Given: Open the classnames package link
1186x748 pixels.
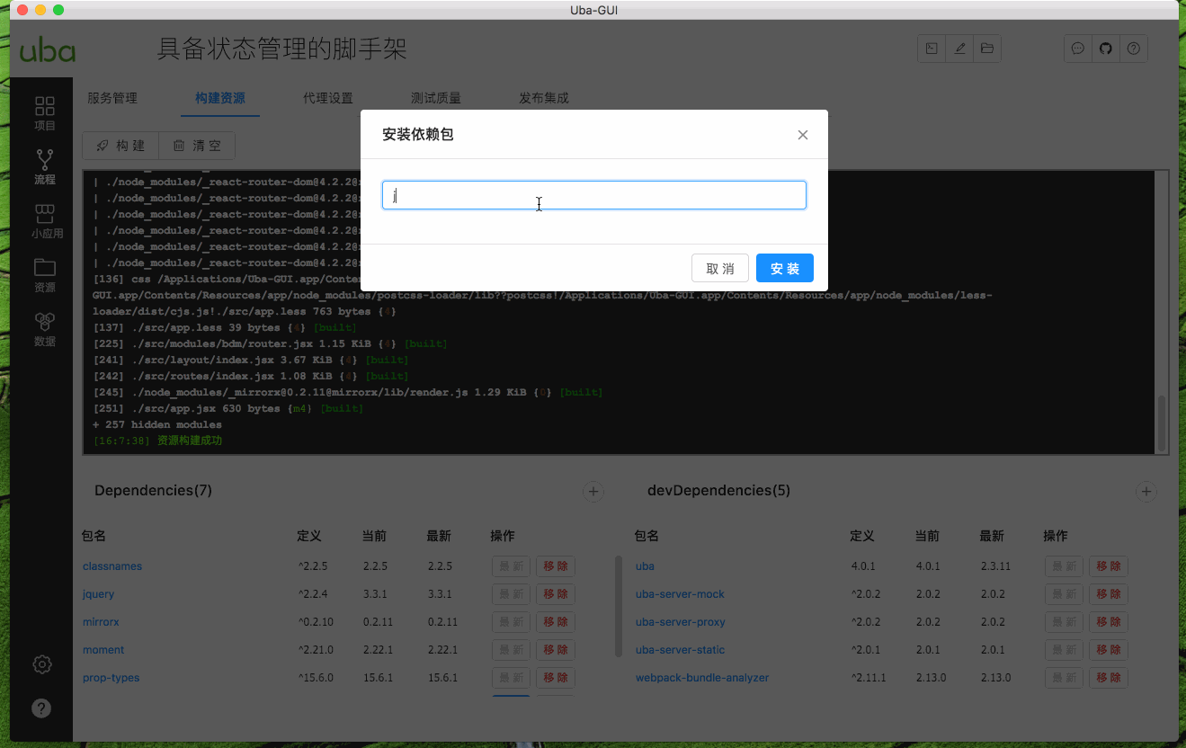Looking at the screenshot, I should click(x=112, y=566).
